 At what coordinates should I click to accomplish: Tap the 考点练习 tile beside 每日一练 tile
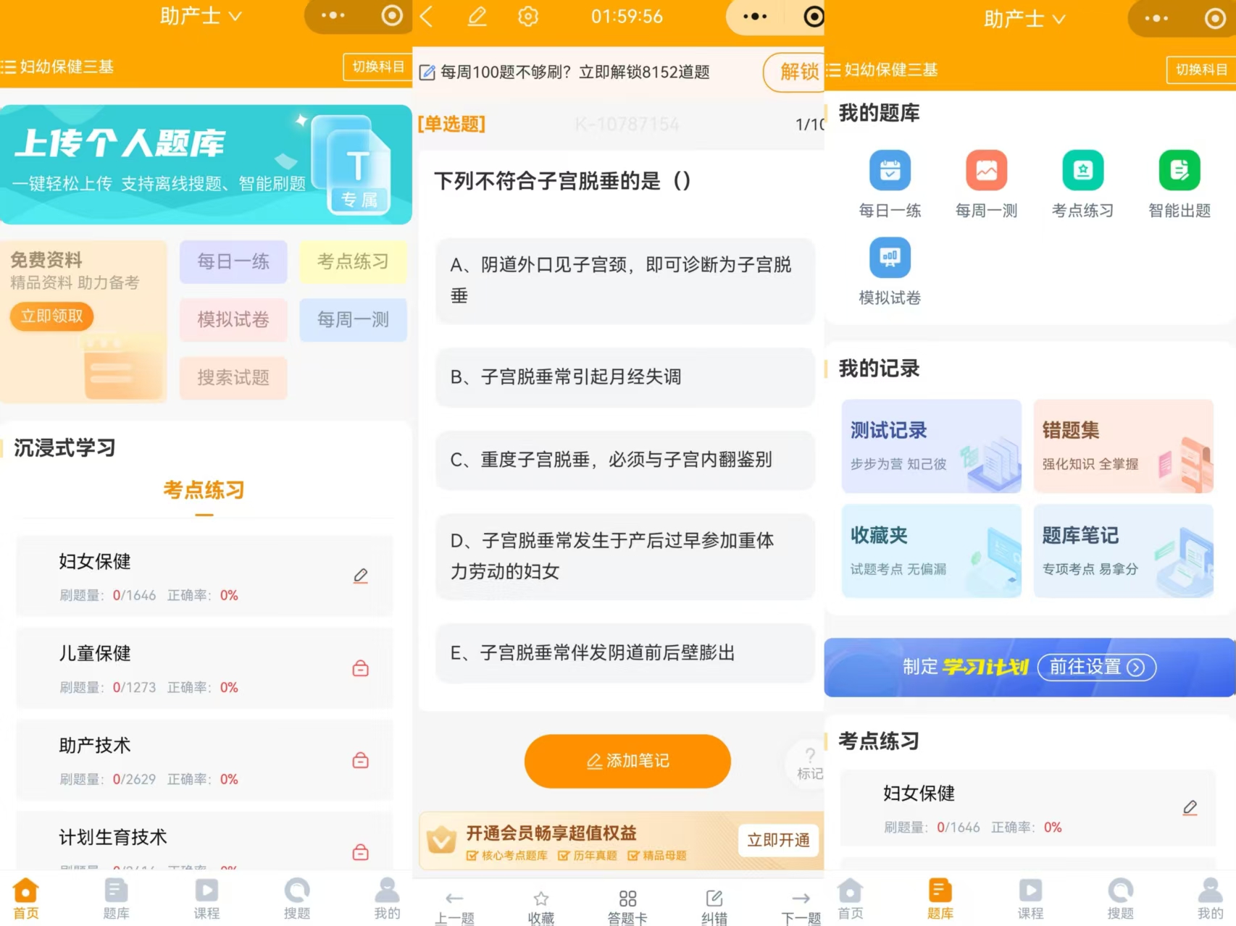coord(353,261)
